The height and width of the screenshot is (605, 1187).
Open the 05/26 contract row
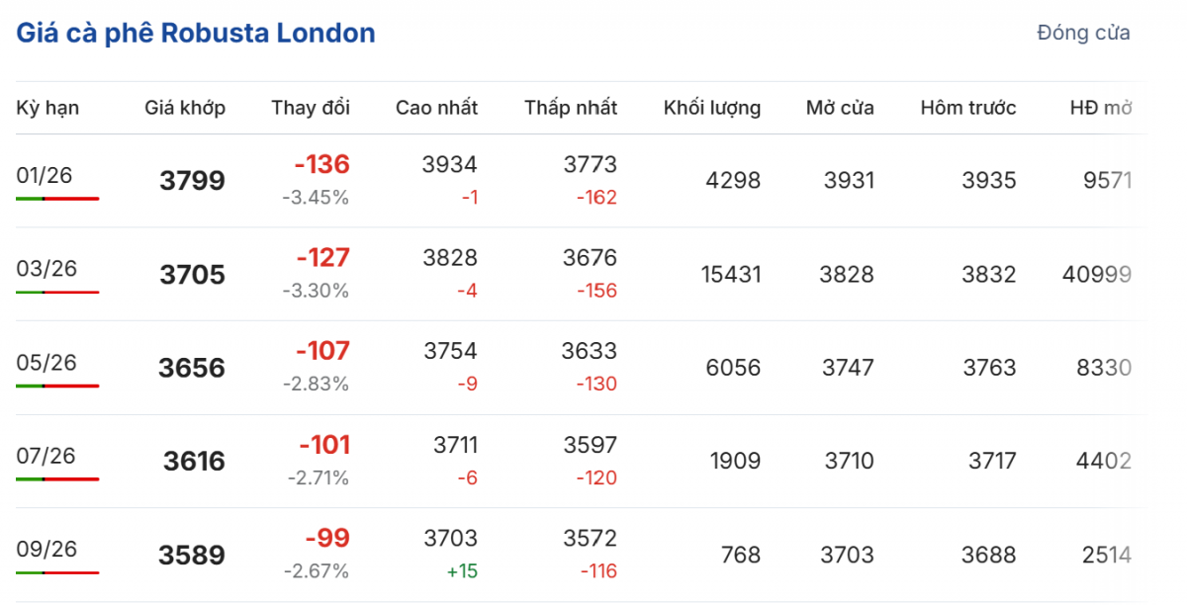click(46, 363)
